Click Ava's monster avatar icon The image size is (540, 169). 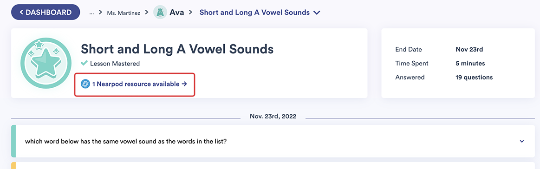coord(160,13)
